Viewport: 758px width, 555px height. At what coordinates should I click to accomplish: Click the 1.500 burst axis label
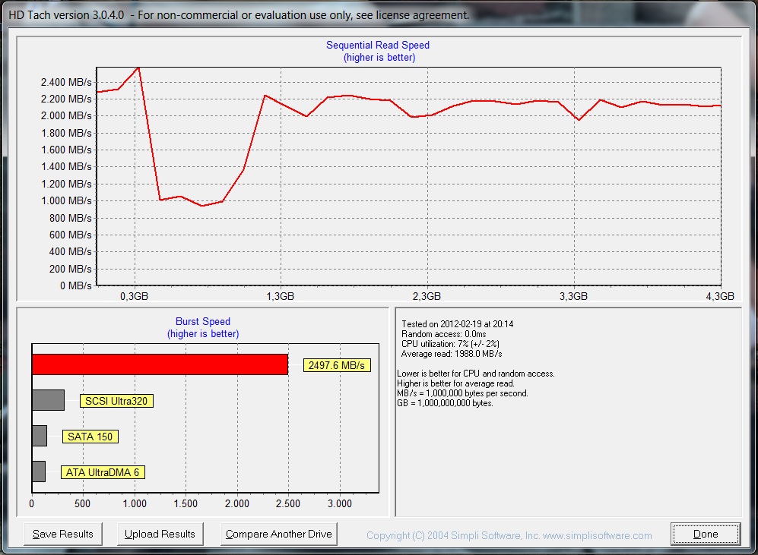186,504
